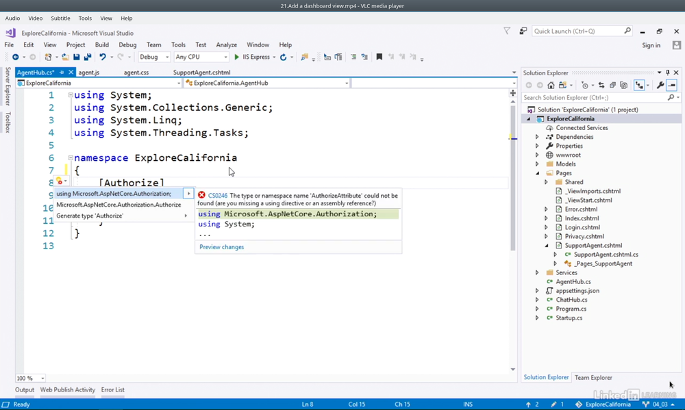This screenshot has height=410, width=685.
Task: Start the app with IIS Express
Action: point(252,57)
